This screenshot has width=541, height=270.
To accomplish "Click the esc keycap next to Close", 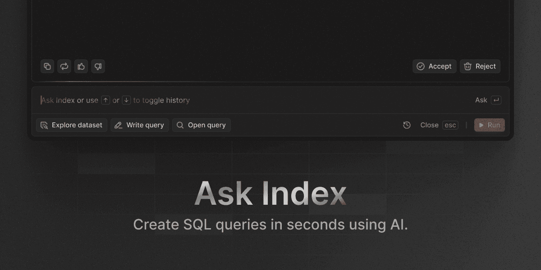I will (x=450, y=125).
